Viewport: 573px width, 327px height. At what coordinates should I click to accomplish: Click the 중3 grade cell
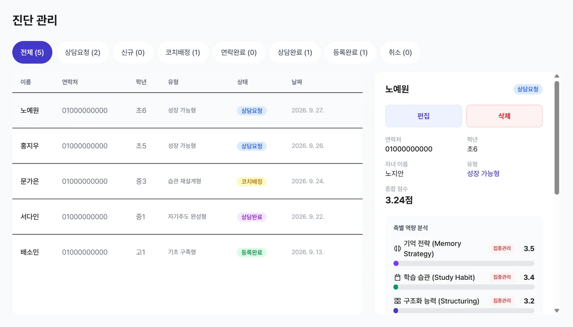point(141,181)
